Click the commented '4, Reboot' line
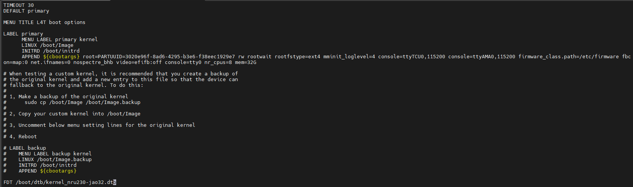Image resolution: width=633 pixels, height=187 pixels. (x=23, y=137)
